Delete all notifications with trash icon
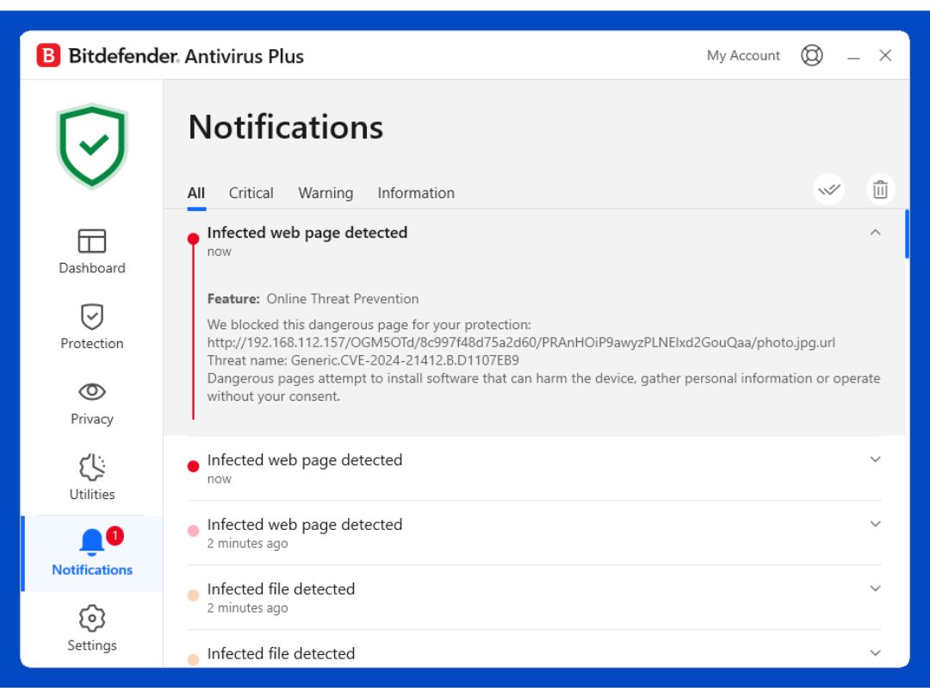930x698 pixels. [x=880, y=190]
